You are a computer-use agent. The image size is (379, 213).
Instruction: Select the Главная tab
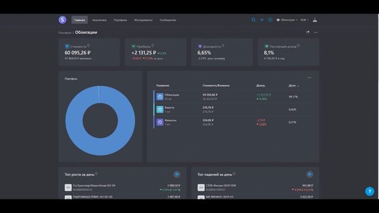pyautogui.click(x=79, y=20)
